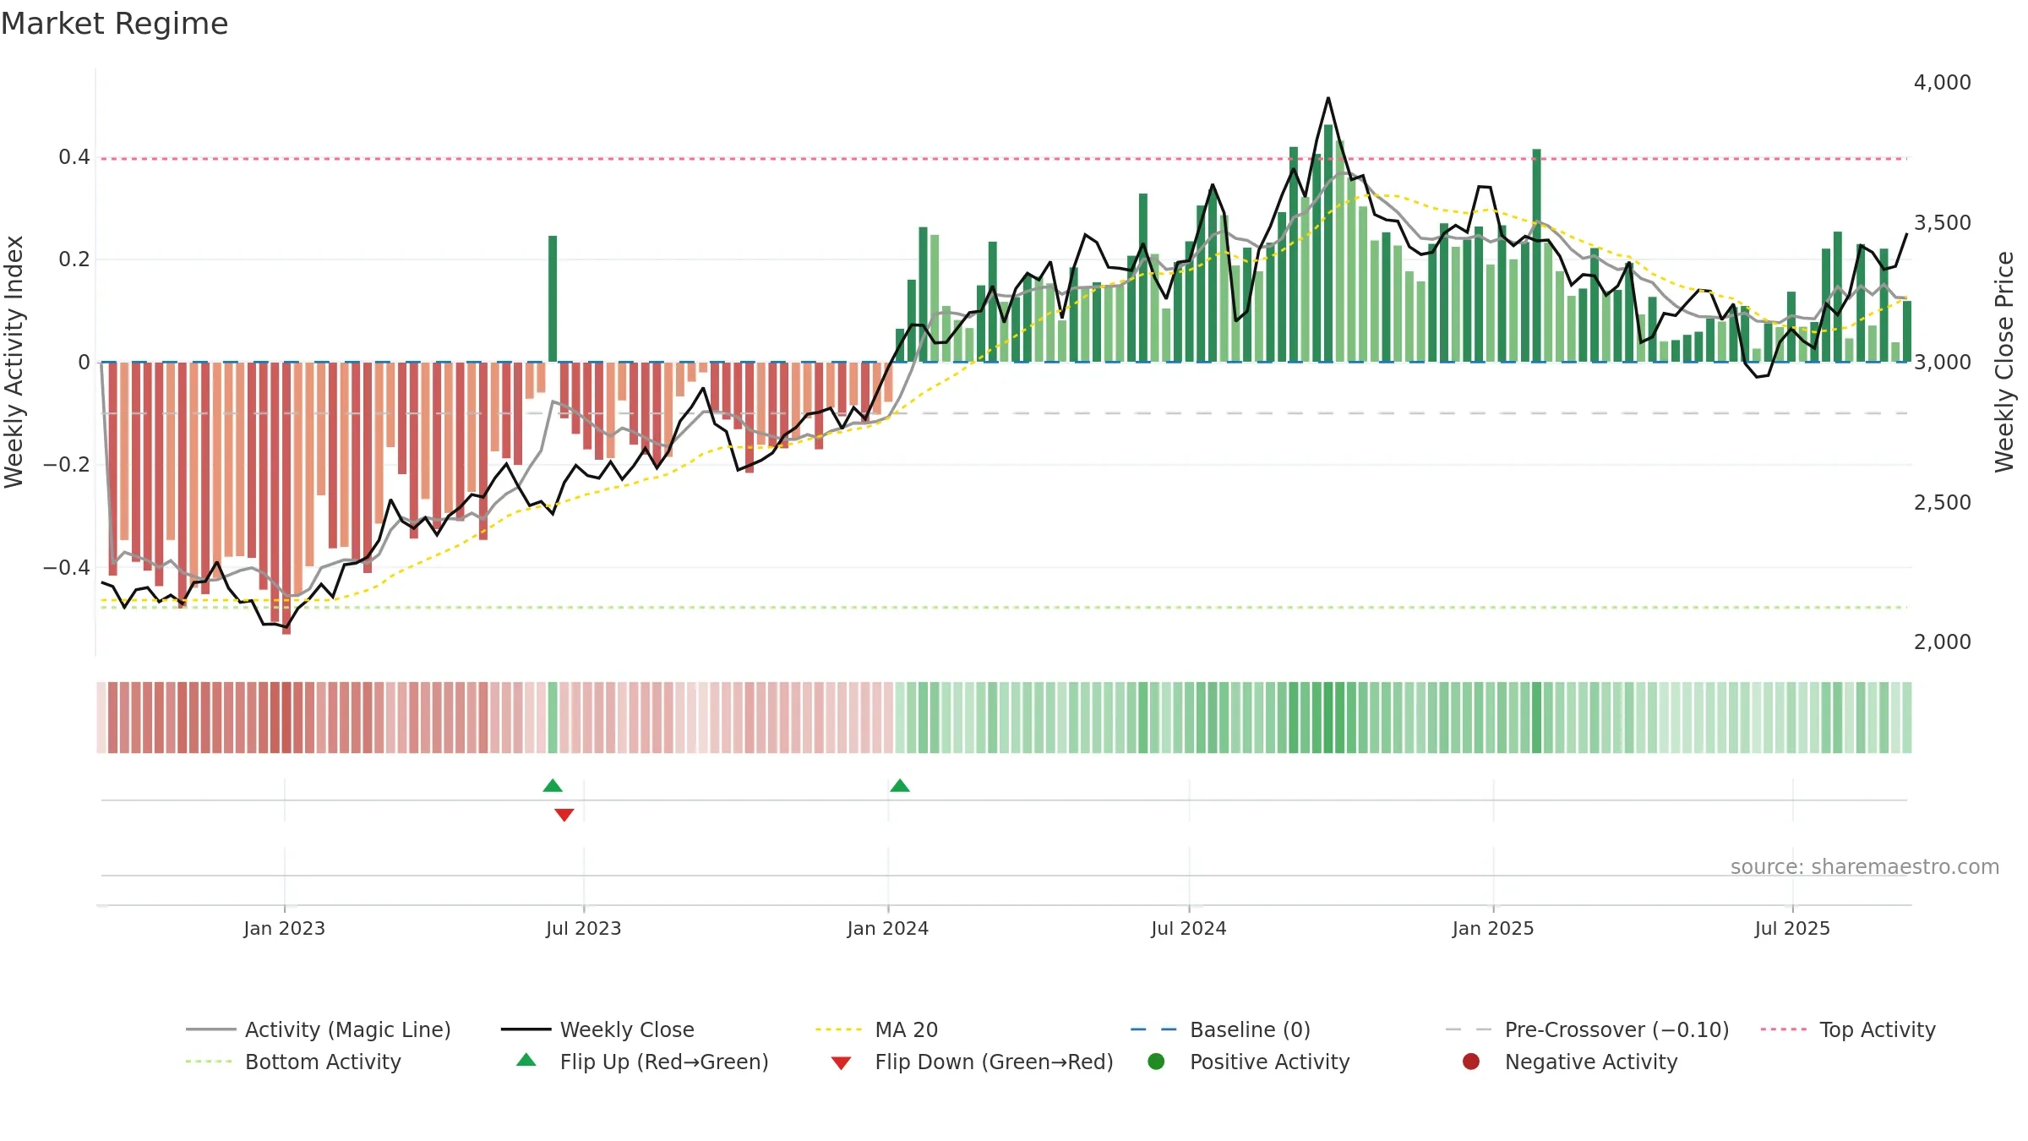2028x1141 pixels.
Task: Toggle the Activity (Magic Line) legend entry
Action: pyautogui.click(x=319, y=1029)
